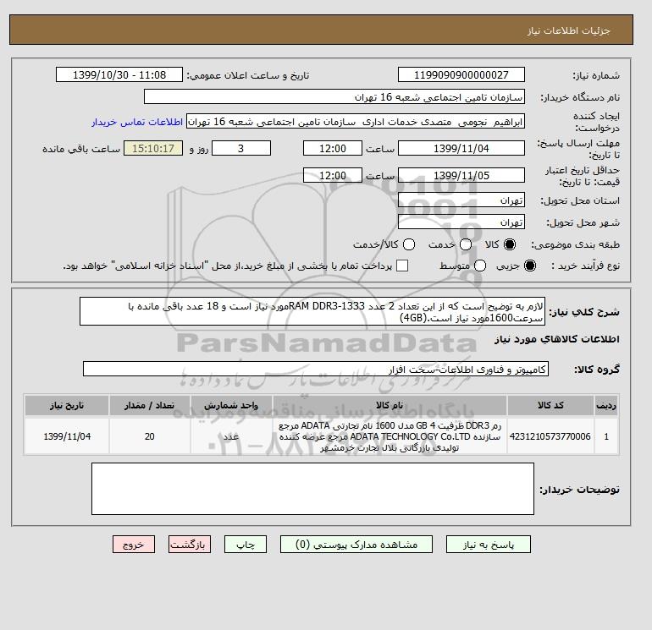Screen dimensions: 652x630
Task: Click the ADATA DDR3 RAM product name cell
Action: coord(390,436)
